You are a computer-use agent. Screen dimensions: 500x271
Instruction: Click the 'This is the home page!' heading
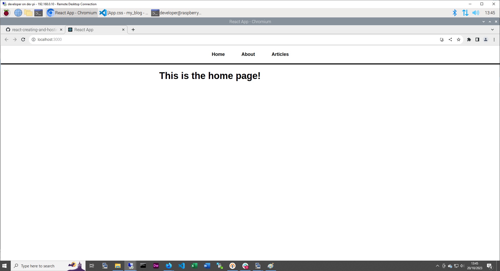coord(210,76)
